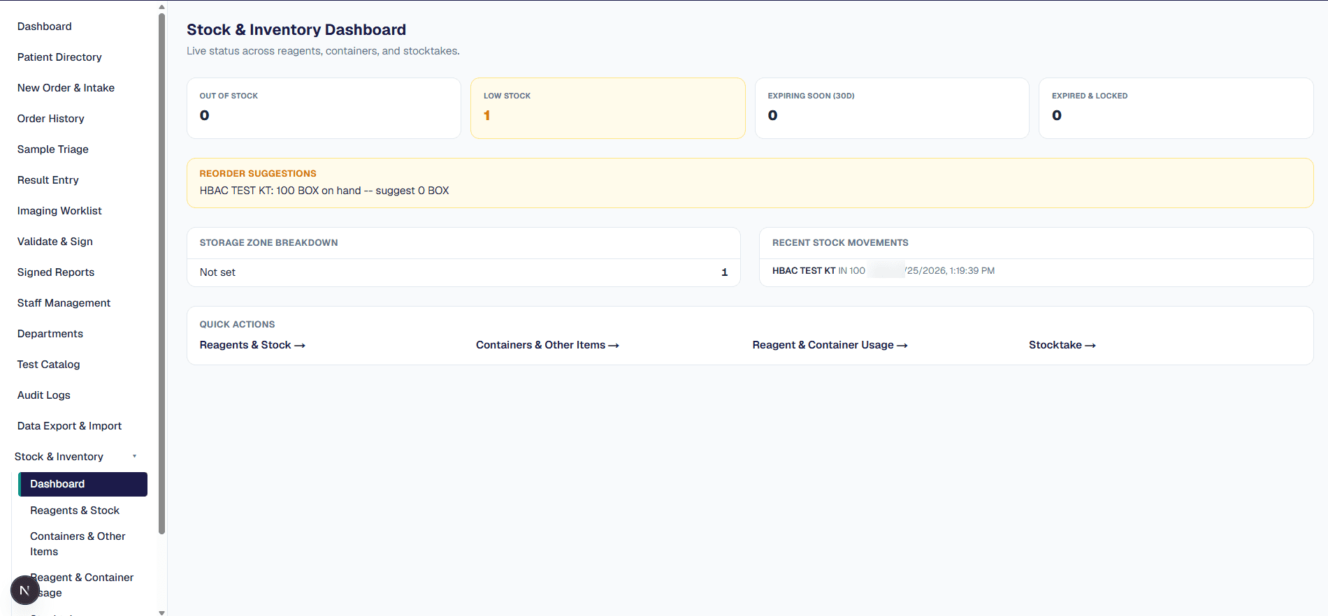Select Order History in sidebar
Image resolution: width=1328 pixels, height=616 pixels.
[50, 119]
